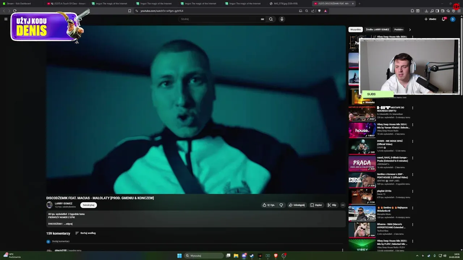Click the 159 komentarzy comments count
The image size is (463, 260).
[x=58, y=234]
